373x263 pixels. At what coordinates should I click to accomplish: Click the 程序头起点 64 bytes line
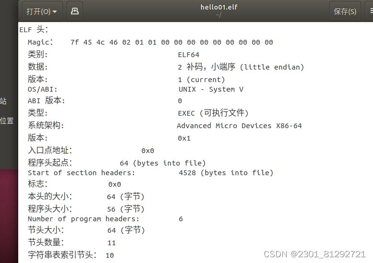click(x=117, y=163)
